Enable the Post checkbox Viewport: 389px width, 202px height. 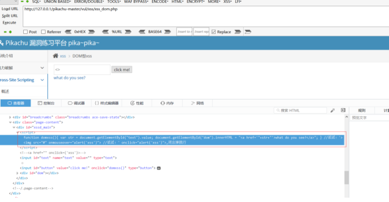tap(25, 32)
